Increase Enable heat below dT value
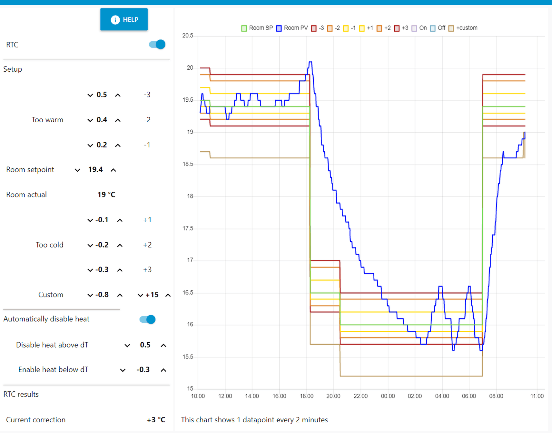This screenshot has width=552, height=433. 163,370
